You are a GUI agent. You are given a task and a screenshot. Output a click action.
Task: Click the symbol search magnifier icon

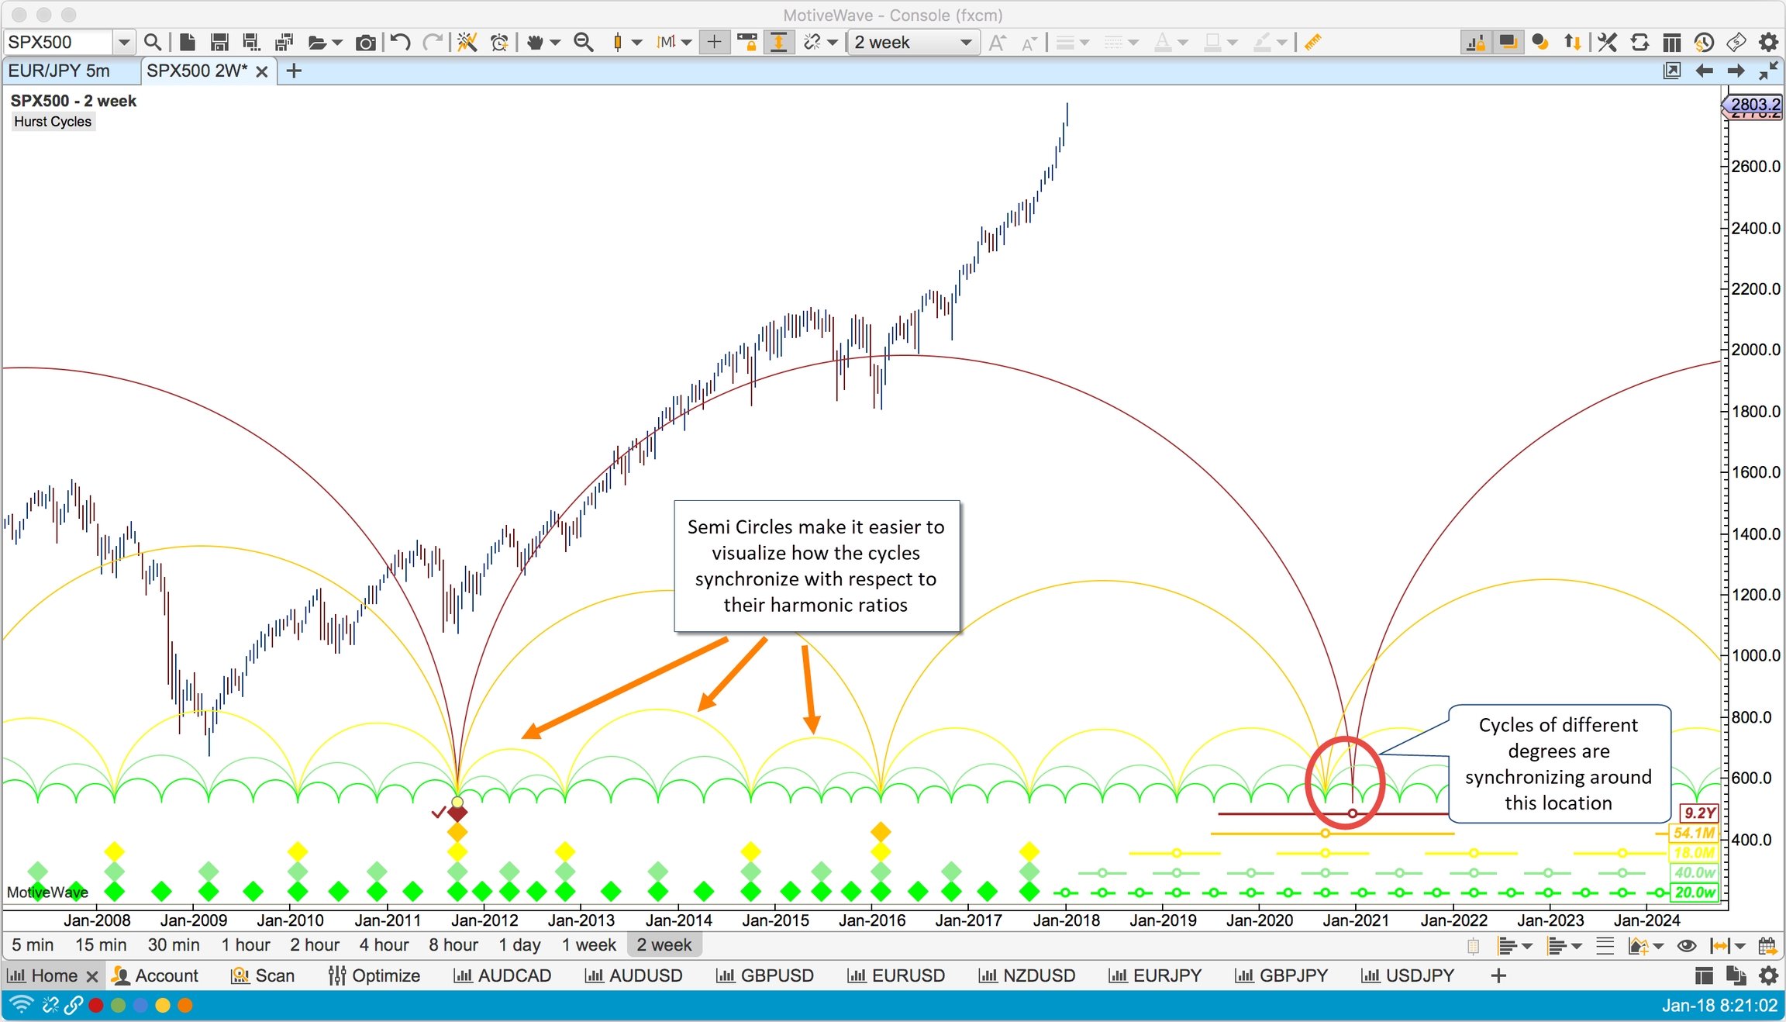(153, 43)
